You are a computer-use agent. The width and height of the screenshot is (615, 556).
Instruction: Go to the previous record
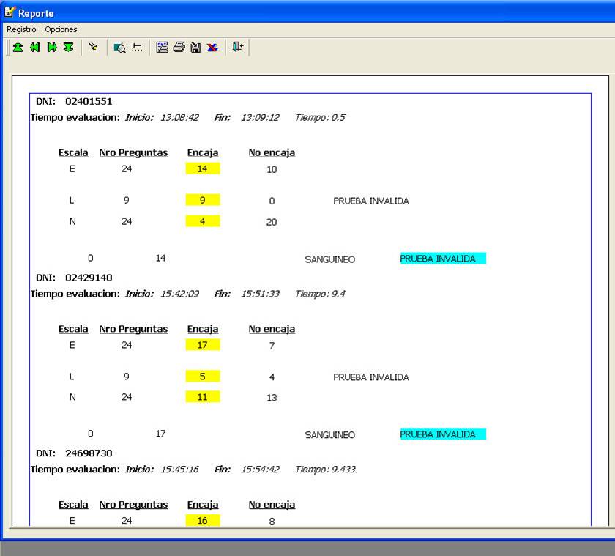(x=34, y=47)
